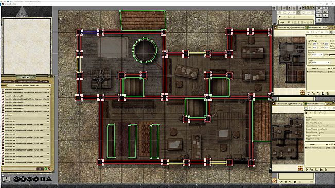This screenshot has width=335, height=188.
Task: Select layer urban sites 005.jpg in Layers list
Action: [316, 72]
